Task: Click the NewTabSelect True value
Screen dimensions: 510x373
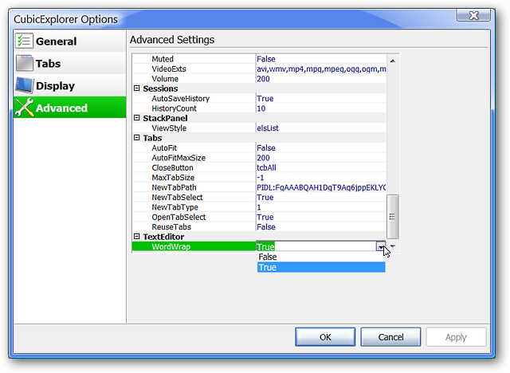Action: [265, 197]
